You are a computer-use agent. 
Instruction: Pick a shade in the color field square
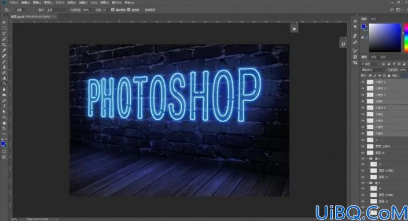coord(385,38)
